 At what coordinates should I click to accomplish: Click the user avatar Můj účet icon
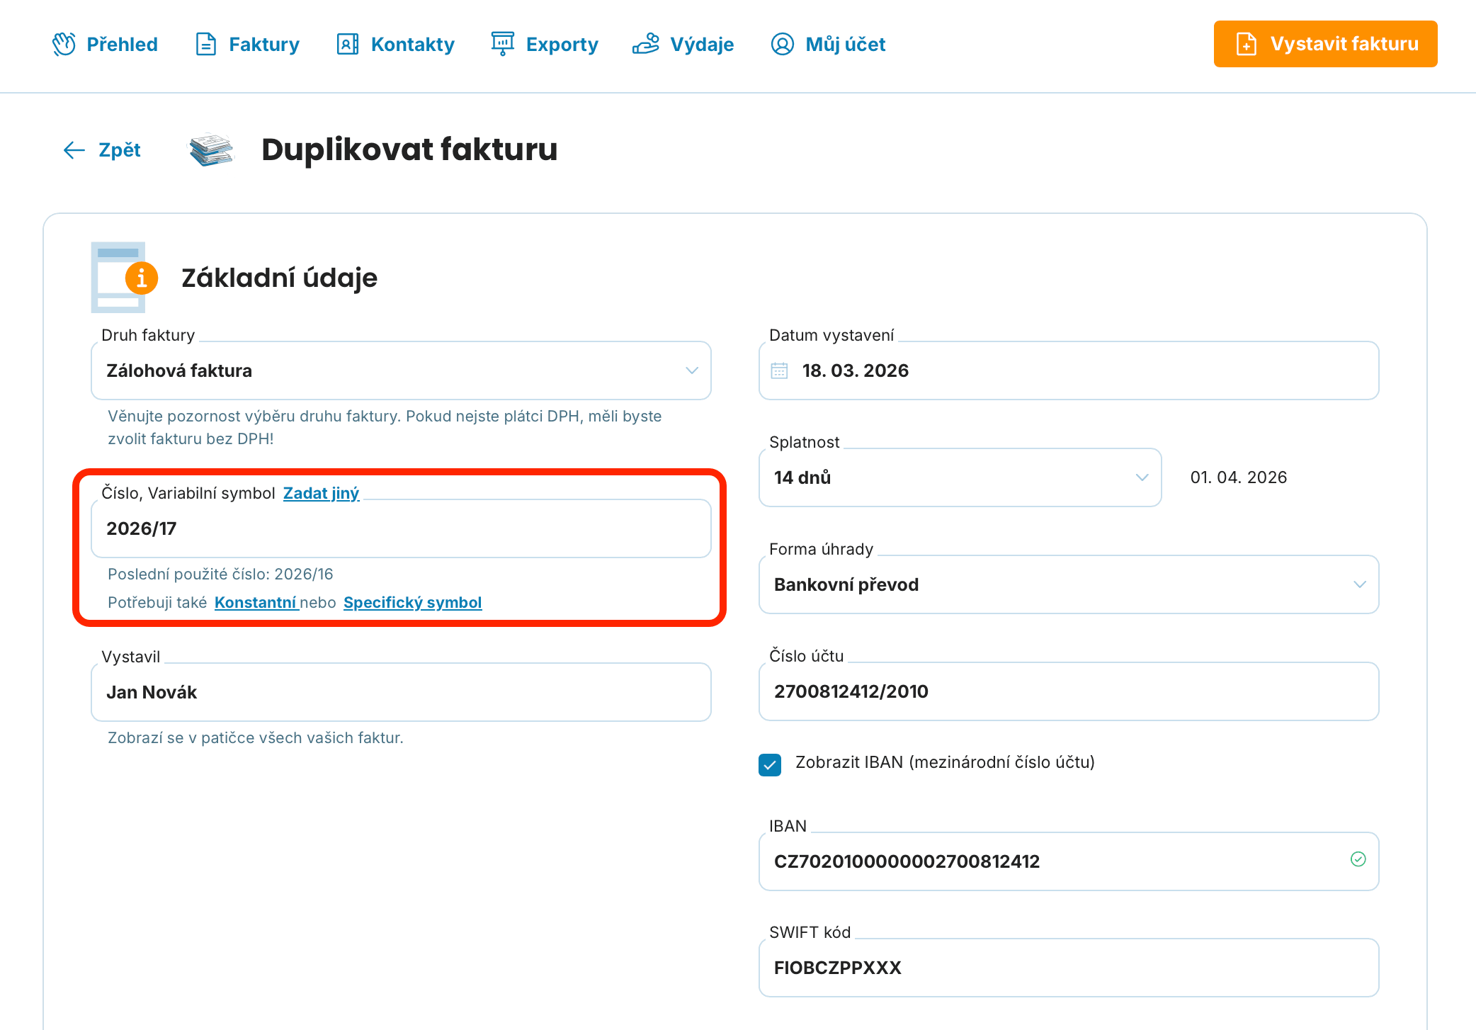pyautogui.click(x=783, y=44)
